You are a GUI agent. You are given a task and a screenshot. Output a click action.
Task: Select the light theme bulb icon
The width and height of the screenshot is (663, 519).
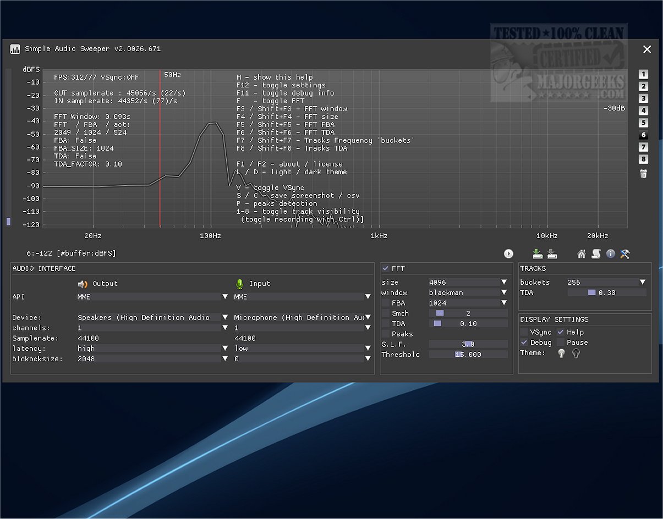coord(561,354)
